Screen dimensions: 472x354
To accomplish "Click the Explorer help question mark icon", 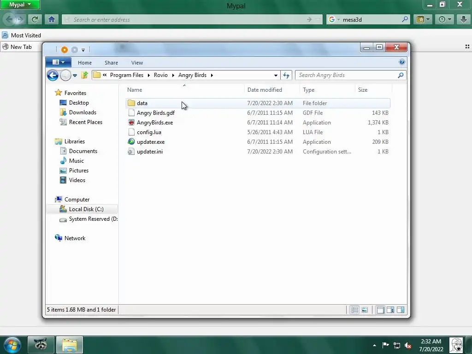I will coord(402,62).
